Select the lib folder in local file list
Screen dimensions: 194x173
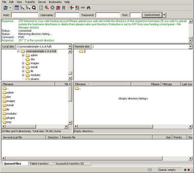(x=6, y=109)
